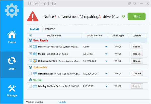The width and height of the screenshot is (151, 104).
Task: Click the red warning triangle icon
Action: point(33,16)
